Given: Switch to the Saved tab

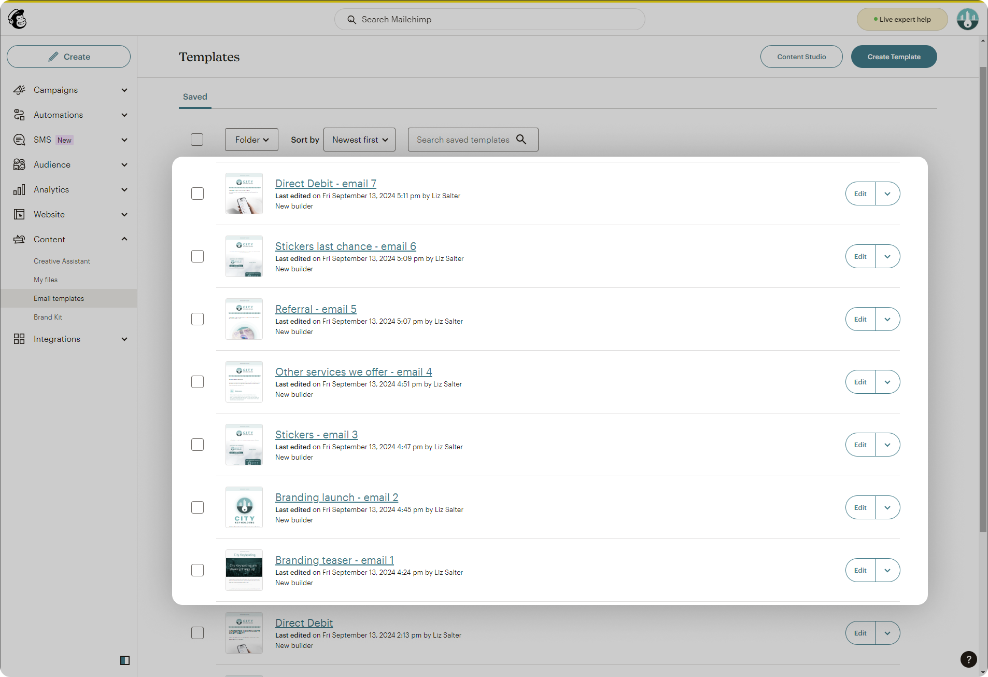Looking at the screenshot, I should (194, 96).
